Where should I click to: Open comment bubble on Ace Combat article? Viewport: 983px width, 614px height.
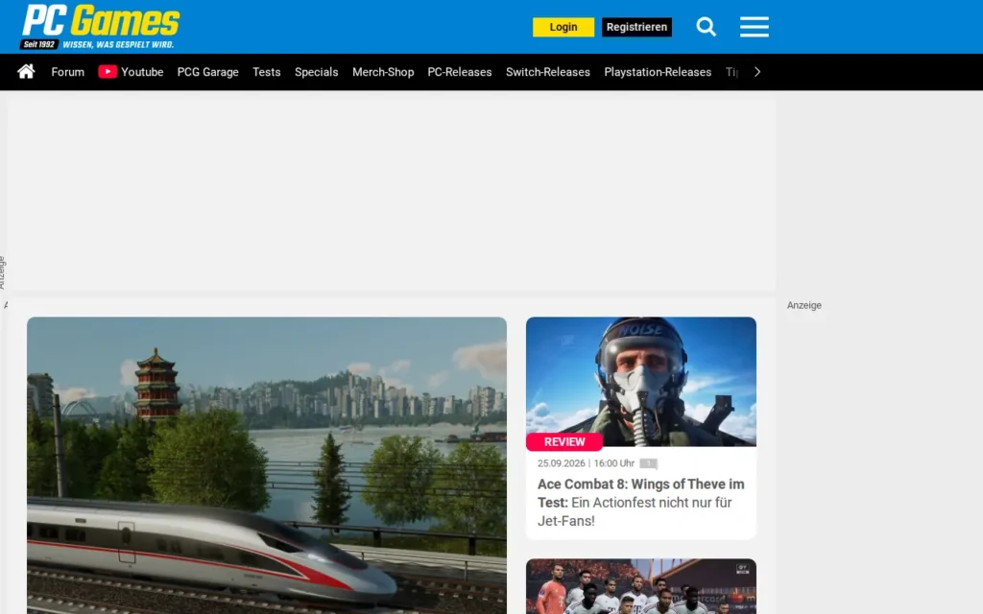click(648, 463)
